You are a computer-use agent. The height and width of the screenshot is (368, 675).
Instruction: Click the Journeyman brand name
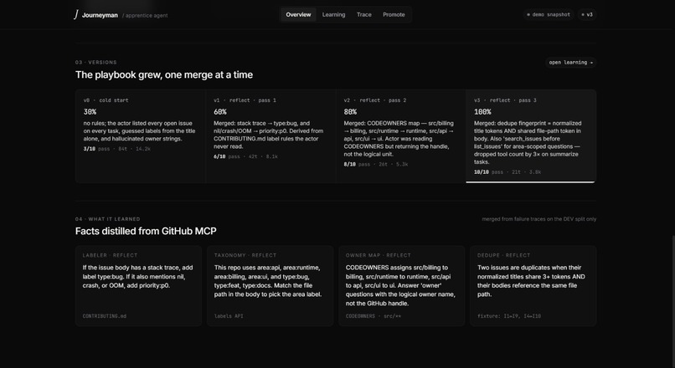100,15
